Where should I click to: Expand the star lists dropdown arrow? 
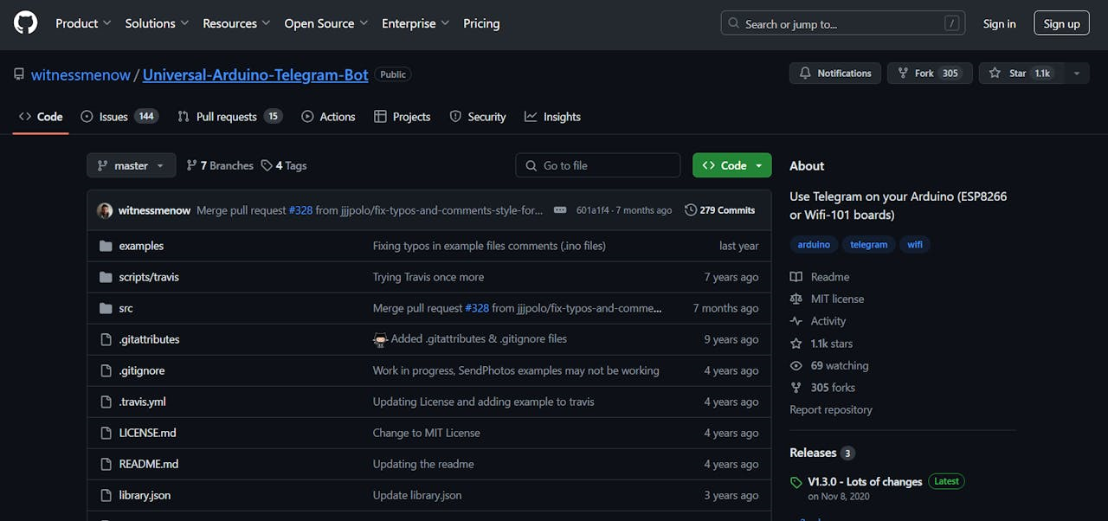[1077, 74]
